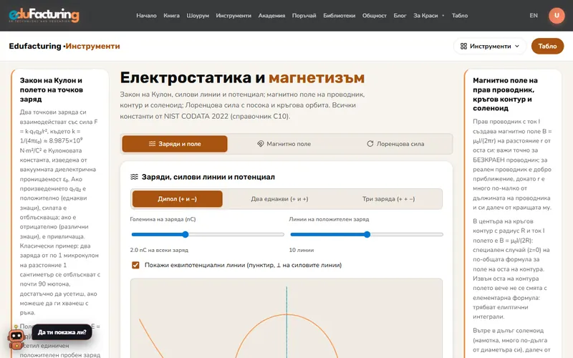Viewport: 573px width, 358px height.
Task: Open Книга in the top navigation
Action: pos(171,15)
